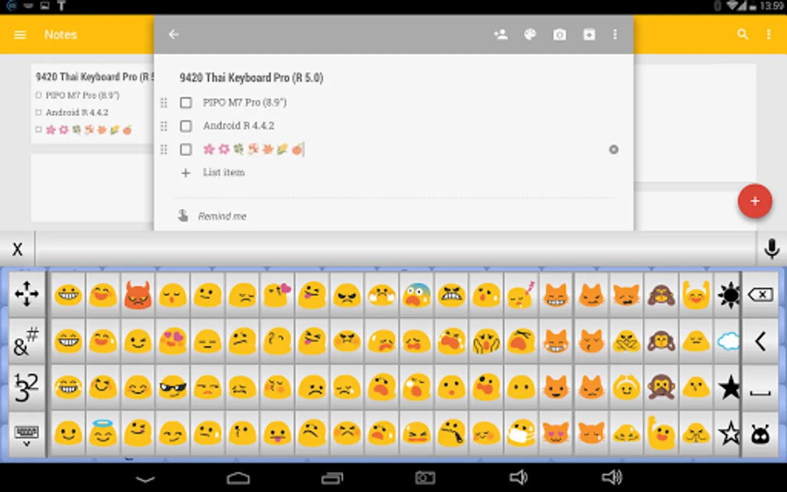
Task: Open the emoji category cat-face key
Action: 760,434
